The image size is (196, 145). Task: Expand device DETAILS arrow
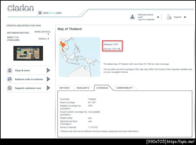[x=48, y=39]
